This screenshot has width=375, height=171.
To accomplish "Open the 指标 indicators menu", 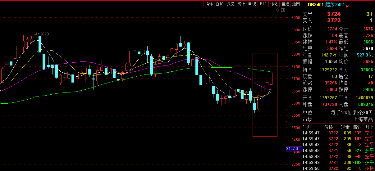I will pos(209,4).
